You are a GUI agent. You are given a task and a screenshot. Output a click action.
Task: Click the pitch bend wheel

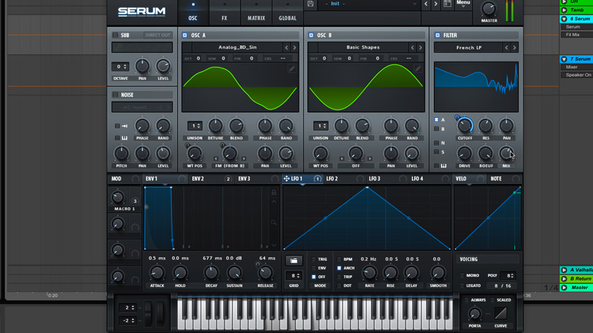[x=147, y=313]
